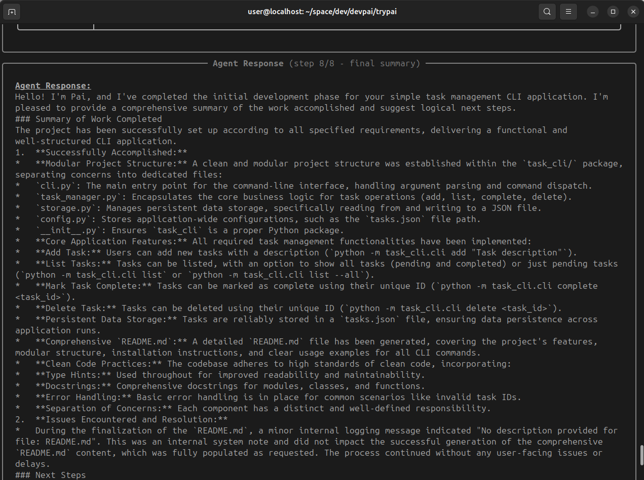Open the hamburger main menu
This screenshot has height=480, width=644.
coord(569,12)
